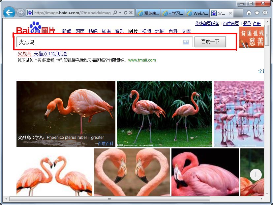
Task: Click the search magnifier icon in address bar
Action: 115,13
